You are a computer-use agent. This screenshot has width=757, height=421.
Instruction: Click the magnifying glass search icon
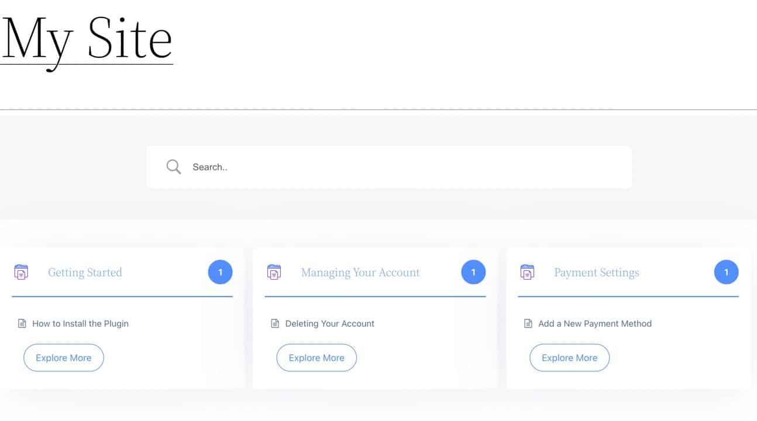tap(173, 167)
